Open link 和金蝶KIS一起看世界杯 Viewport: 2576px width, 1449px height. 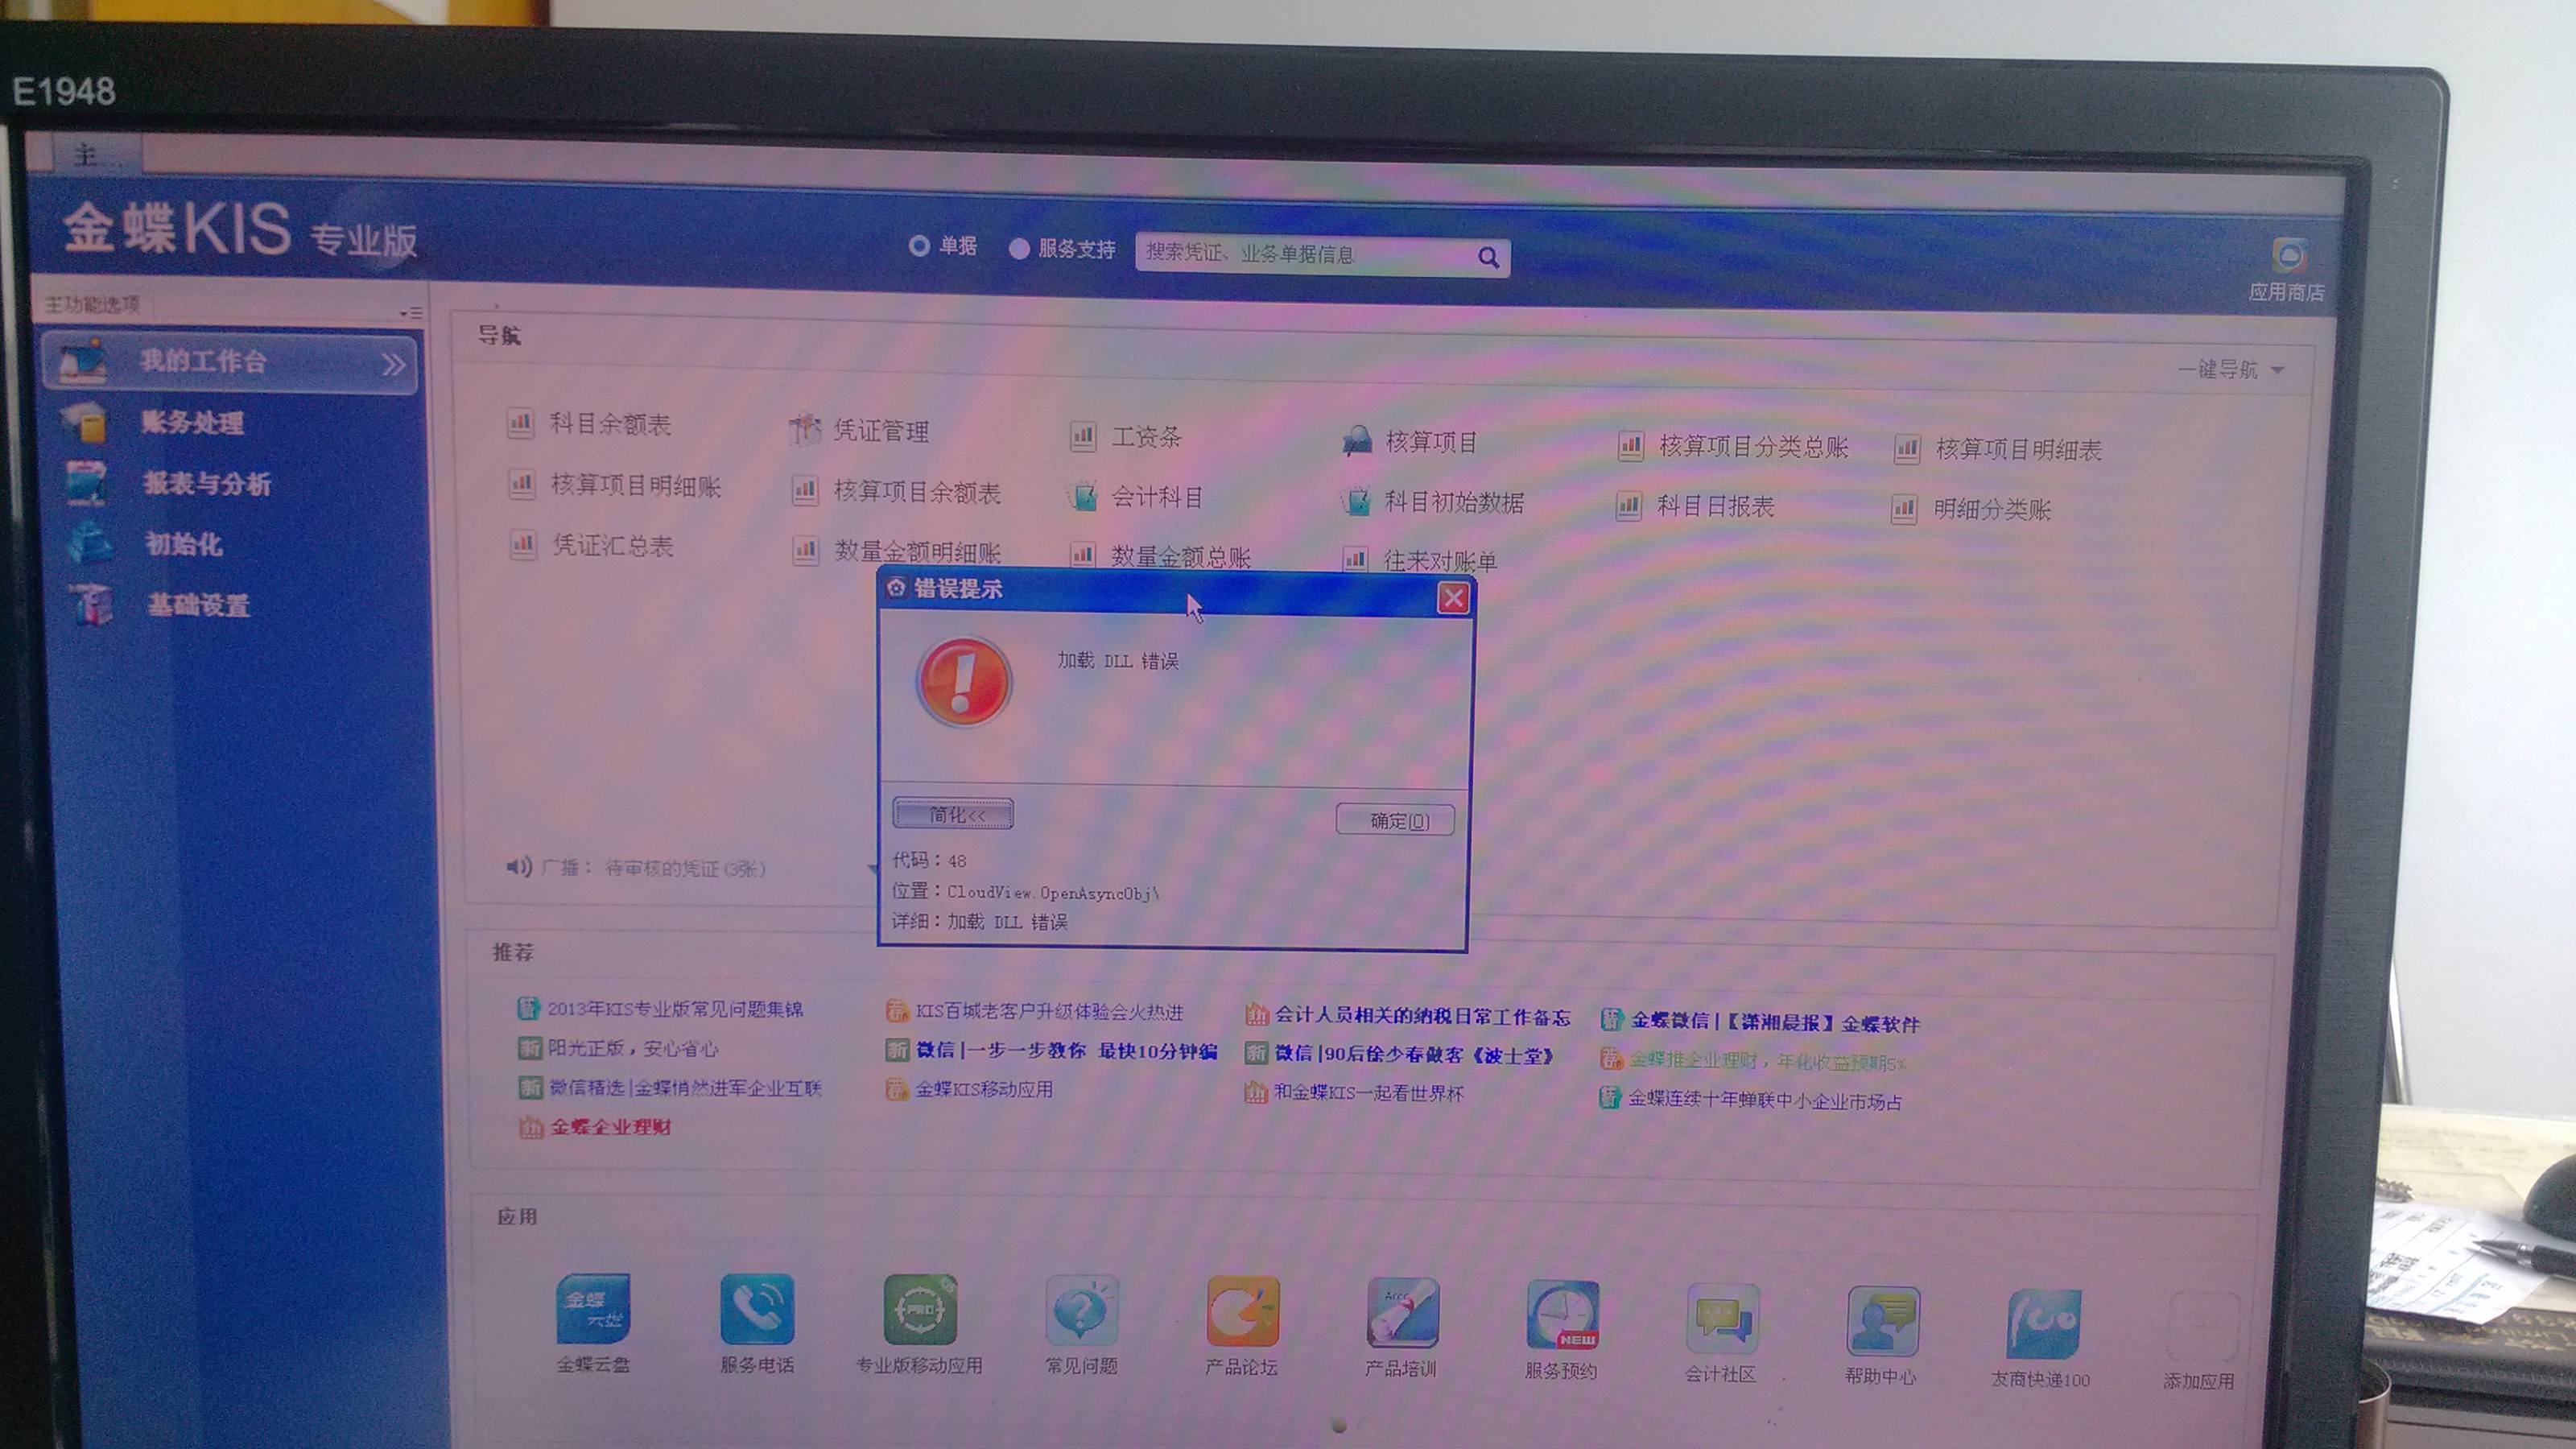1369,1093
